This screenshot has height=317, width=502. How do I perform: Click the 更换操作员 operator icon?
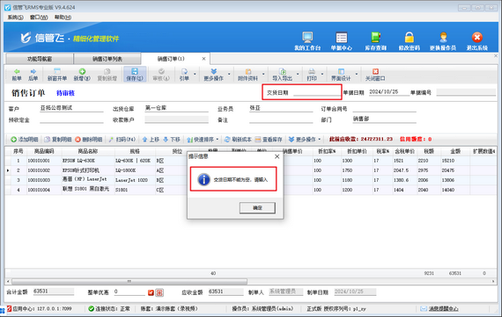[443, 38]
